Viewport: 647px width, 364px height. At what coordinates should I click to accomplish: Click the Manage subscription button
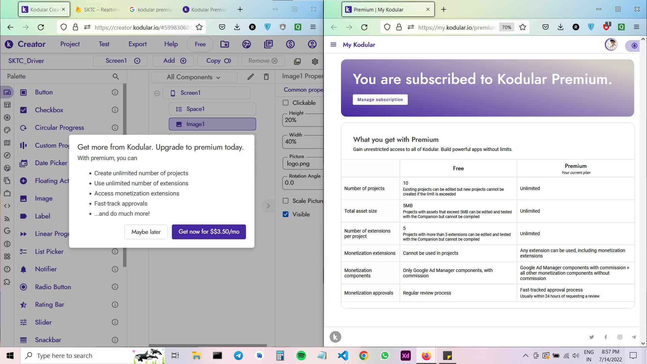tap(380, 100)
